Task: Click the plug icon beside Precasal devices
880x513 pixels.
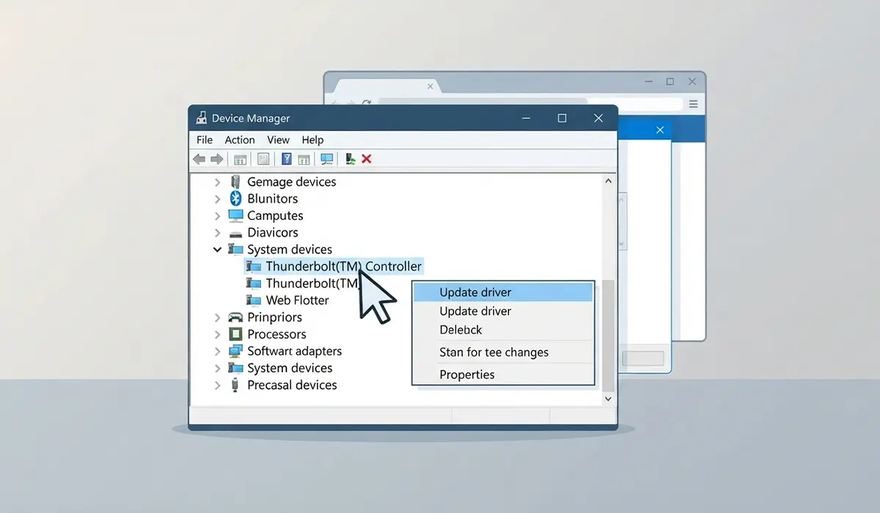Action: [235, 385]
